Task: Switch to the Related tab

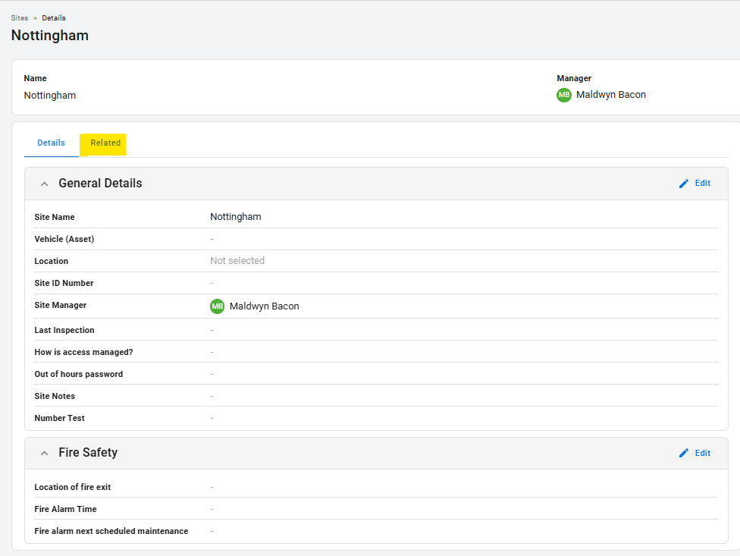Action: 105,143
